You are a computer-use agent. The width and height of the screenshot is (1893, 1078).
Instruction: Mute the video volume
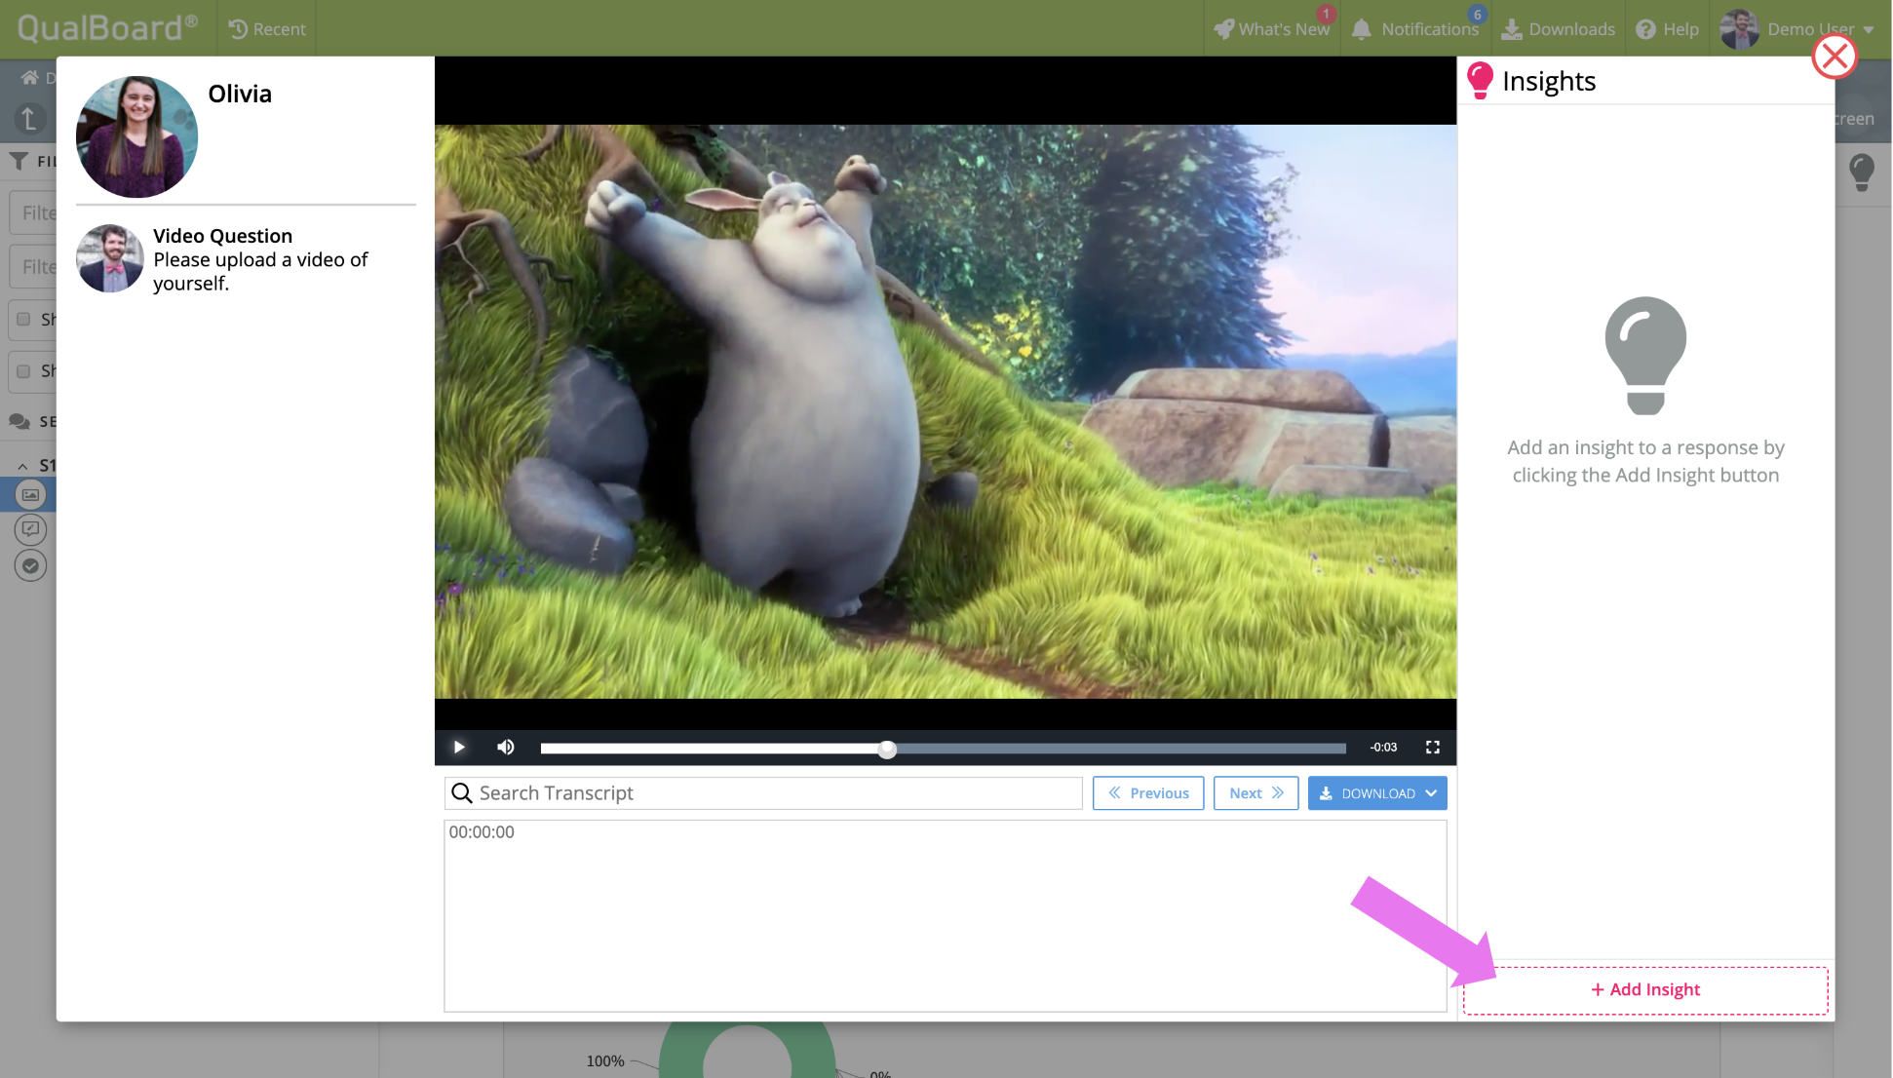pos(505,748)
